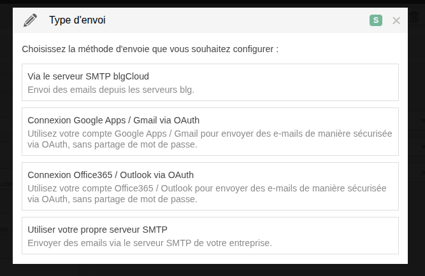Click the pencil edit icon in dialog header
425x276 pixels.
pos(30,20)
